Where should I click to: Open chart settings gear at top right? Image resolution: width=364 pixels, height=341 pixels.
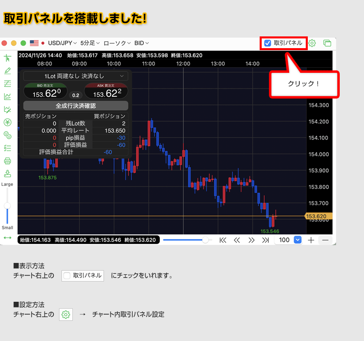pyautogui.click(x=312, y=43)
